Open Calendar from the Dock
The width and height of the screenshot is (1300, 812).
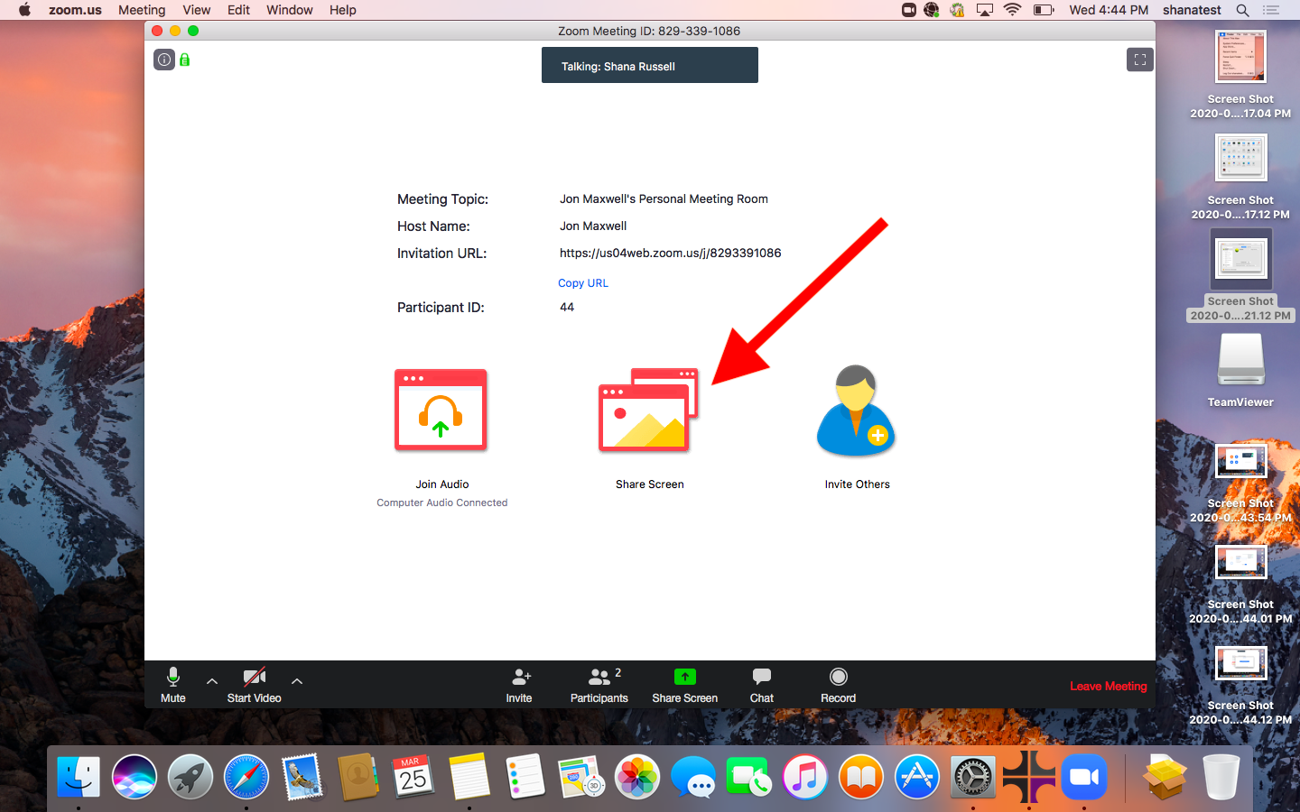[x=413, y=776]
